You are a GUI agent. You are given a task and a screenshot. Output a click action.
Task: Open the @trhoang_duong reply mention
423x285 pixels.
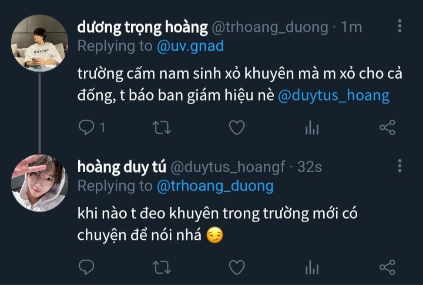tap(215, 186)
